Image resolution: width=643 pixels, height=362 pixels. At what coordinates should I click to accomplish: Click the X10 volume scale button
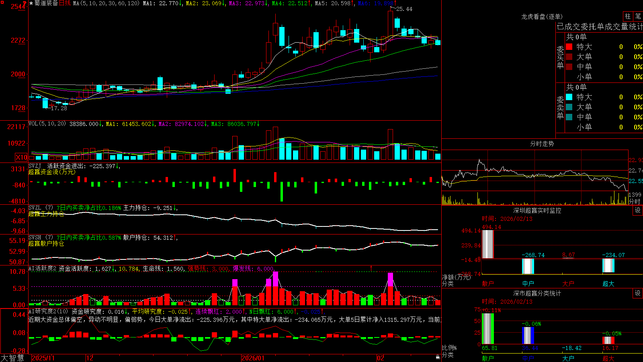point(21,157)
